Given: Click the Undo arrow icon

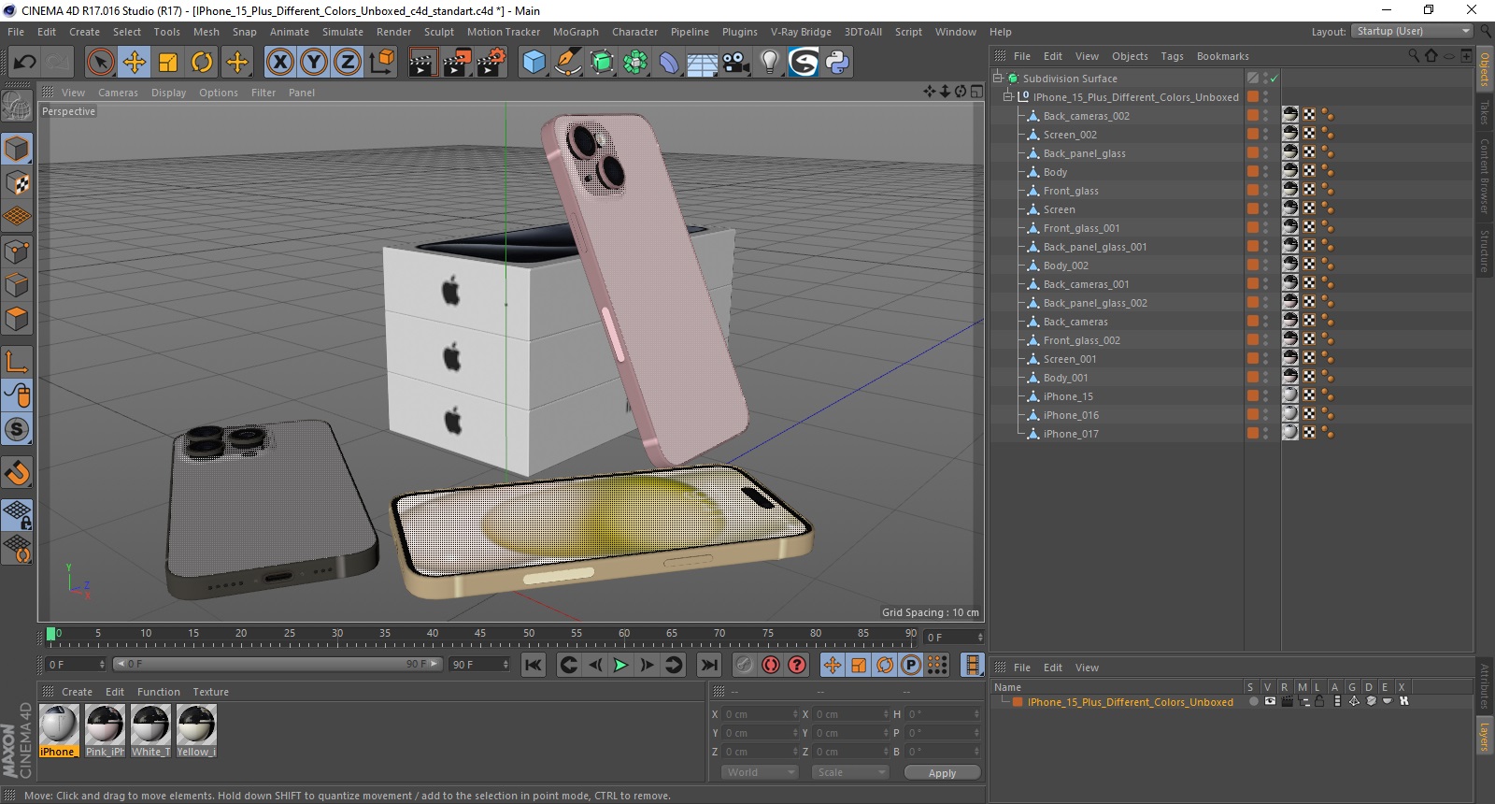Looking at the screenshot, I should point(24,63).
